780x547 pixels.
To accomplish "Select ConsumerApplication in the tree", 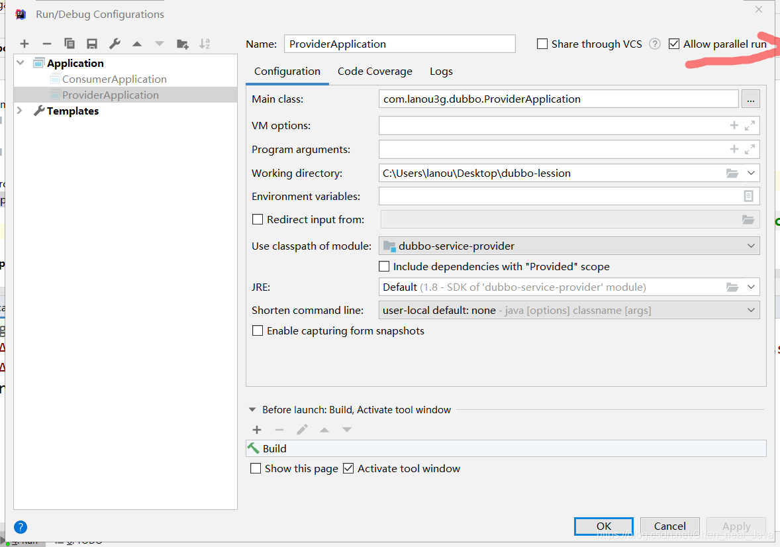I will click(x=115, y=79).
